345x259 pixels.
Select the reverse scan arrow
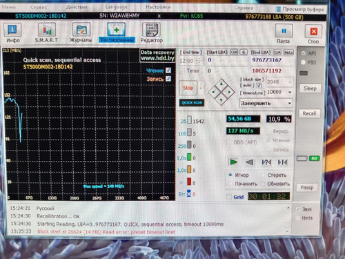(x=250, y=162)
